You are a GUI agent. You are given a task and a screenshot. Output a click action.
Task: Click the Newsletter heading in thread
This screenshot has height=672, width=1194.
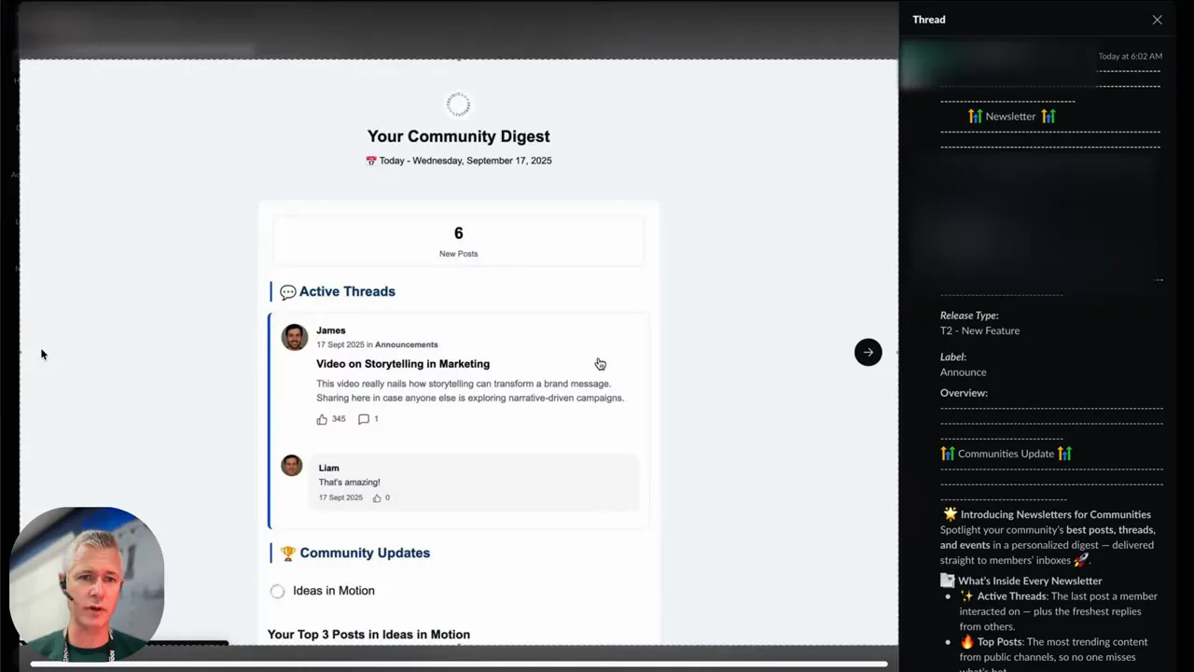pyautogui.click(x=1011, y=117)
